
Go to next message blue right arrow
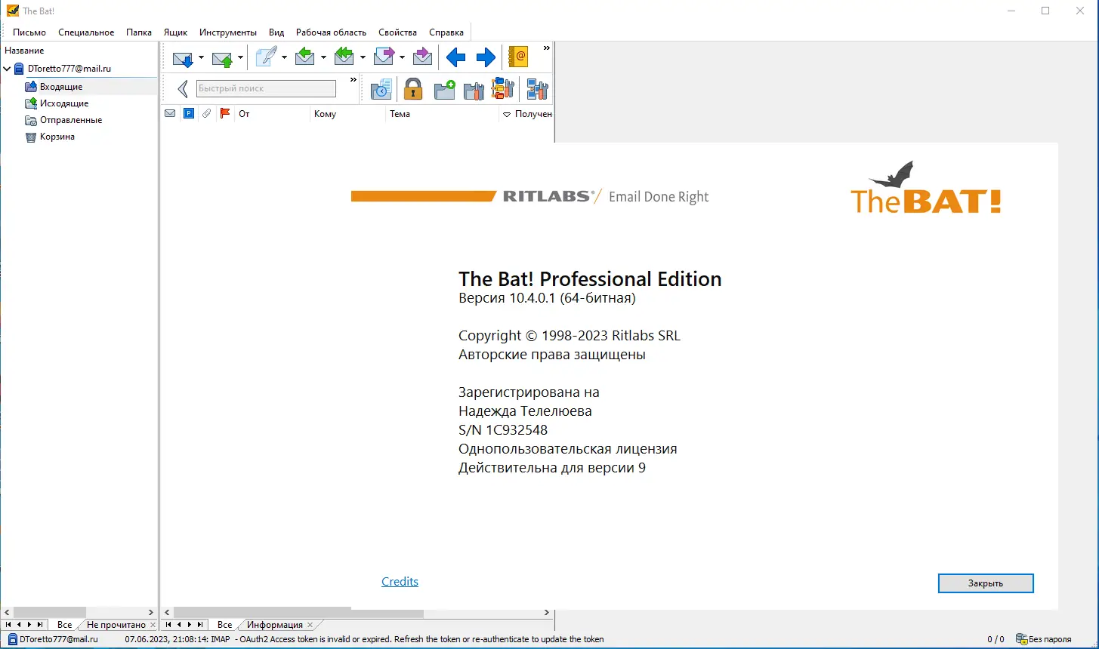[x=486, y=57]
